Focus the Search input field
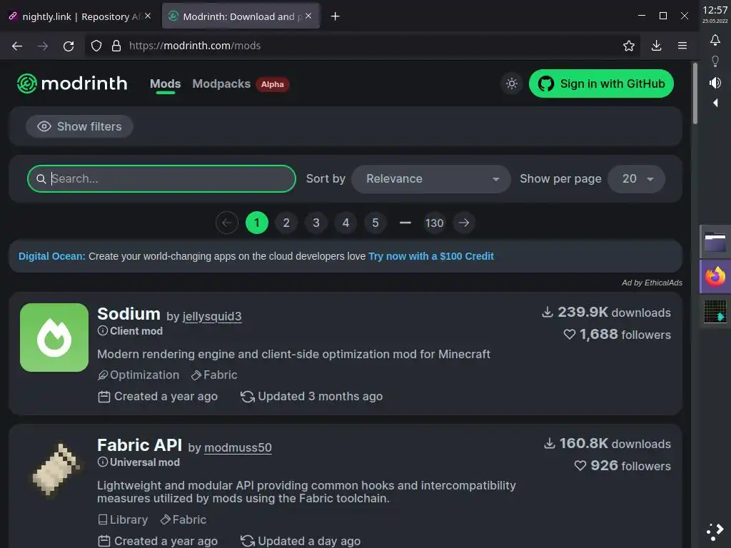This screenshot has width=731, height=548. (161, 178)
